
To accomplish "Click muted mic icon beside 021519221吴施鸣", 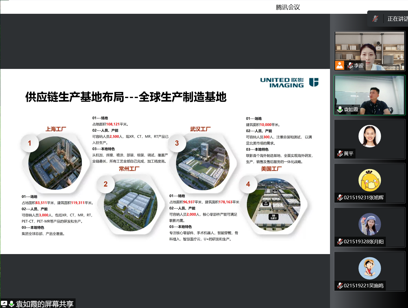I will click(340, 286).
